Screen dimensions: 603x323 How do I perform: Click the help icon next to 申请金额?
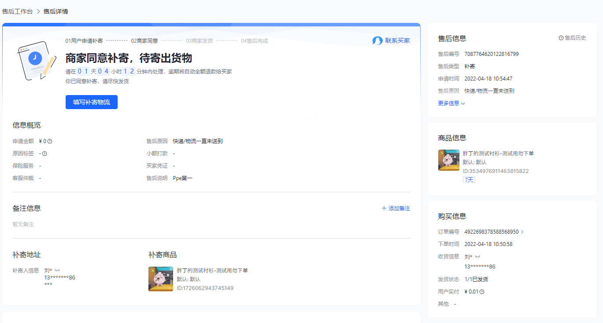coord(50,141)
